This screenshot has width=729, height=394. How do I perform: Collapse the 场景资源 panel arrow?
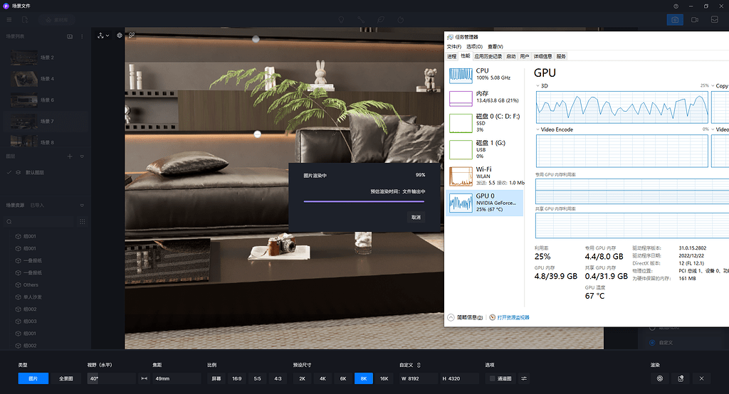pos(82,206)
